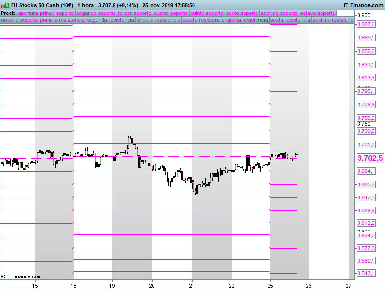The height and width of the screenshot is (289, 385).
Task: Select the noveno soporte label
Action: pyautogui.click(x=20, y=20)
